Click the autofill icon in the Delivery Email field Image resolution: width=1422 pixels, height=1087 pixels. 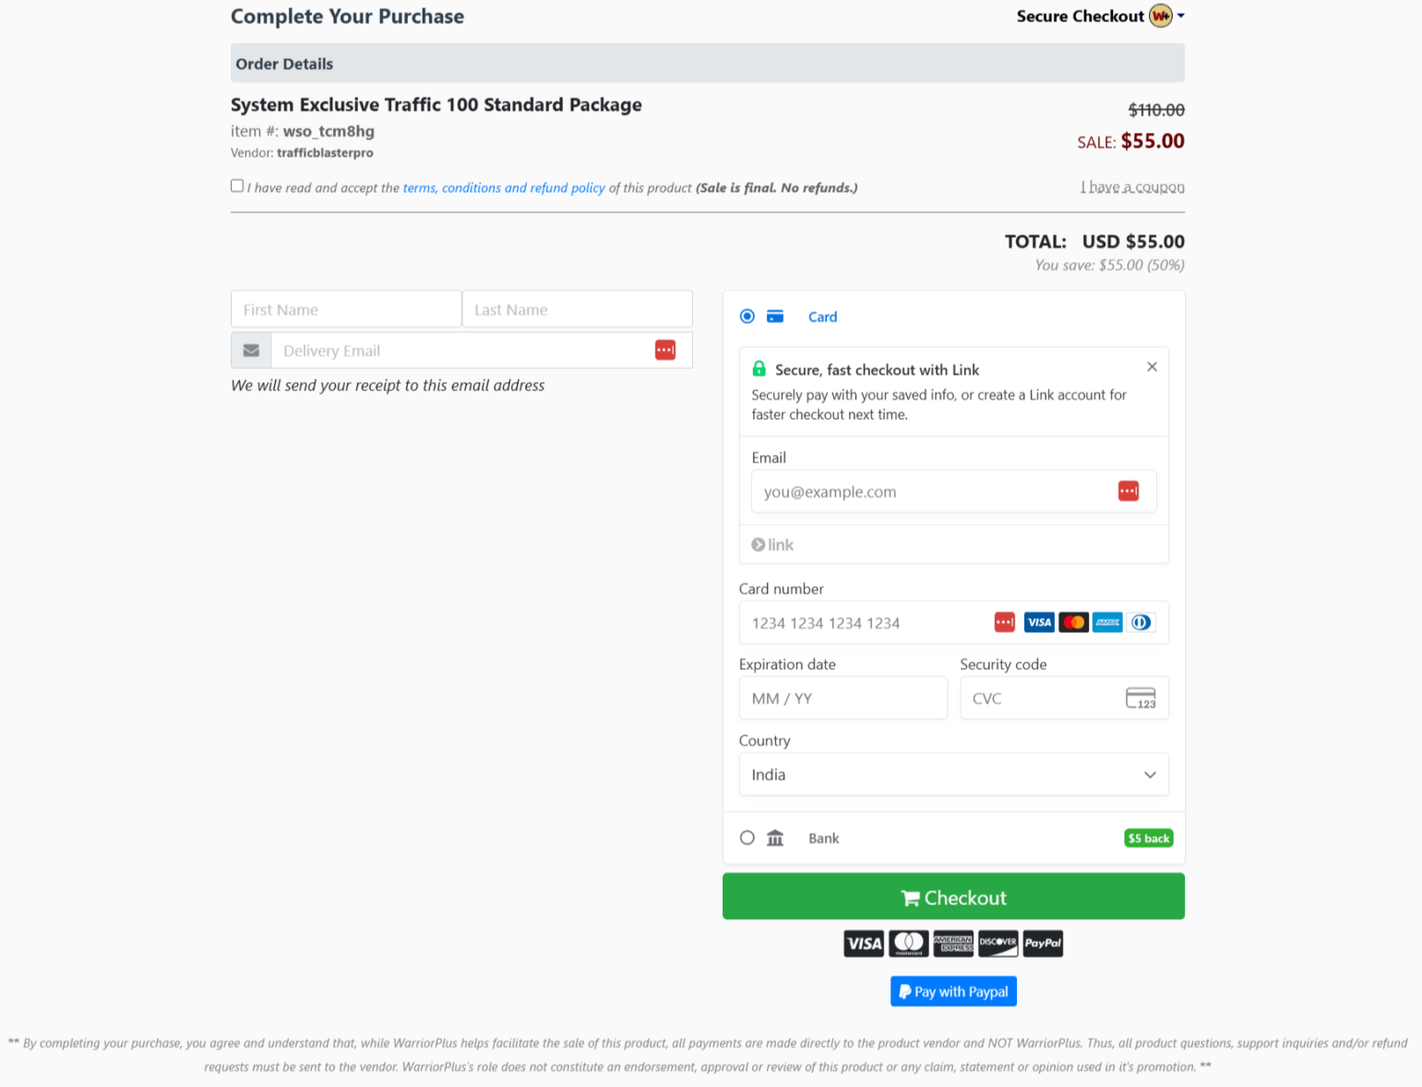(x=664, y=350)
